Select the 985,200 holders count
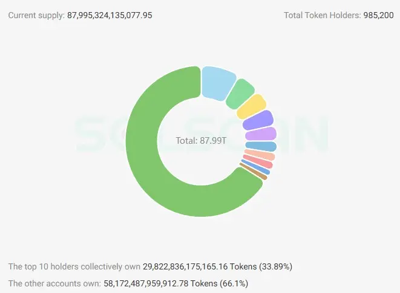The image size is (400, 293). [378, 14]
